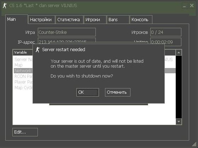
Task: Switch to the Игроки tab
Action: (95, 20)
